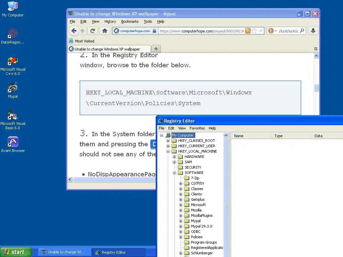Reload the page in Mypal

[x=92, y=31]
